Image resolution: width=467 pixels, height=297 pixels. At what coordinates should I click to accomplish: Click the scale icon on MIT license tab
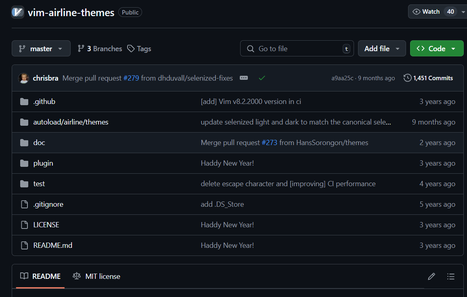point(77,276)
